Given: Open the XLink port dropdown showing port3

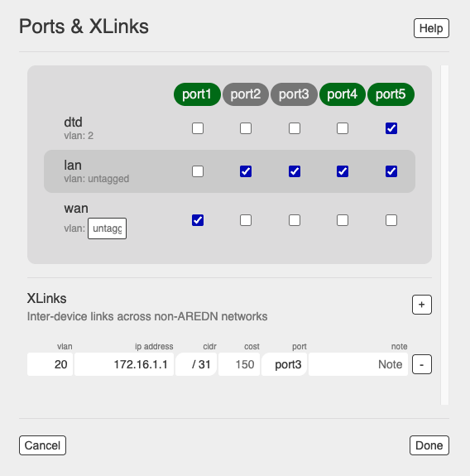Looking at the screenshot, I should point(285,364).
